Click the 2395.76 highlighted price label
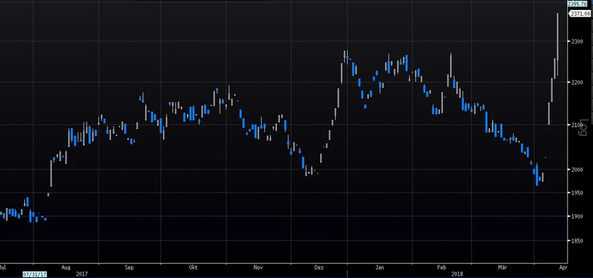 (x=578, y=4)
